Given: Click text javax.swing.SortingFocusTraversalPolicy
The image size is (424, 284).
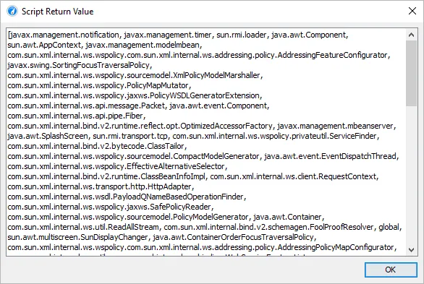Looking at the screenshot, I should [79, 65].
